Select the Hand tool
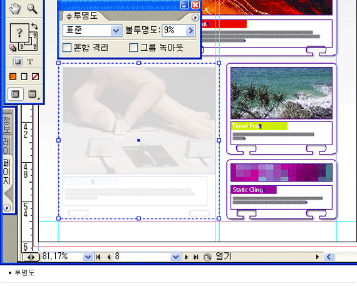The image size is (357, 286). [15, 9]
